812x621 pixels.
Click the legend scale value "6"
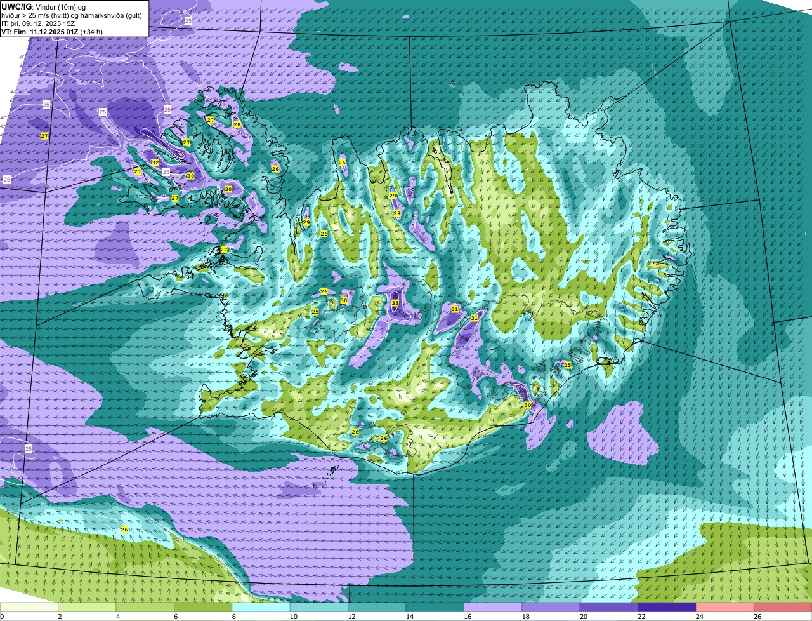(174, 617)
